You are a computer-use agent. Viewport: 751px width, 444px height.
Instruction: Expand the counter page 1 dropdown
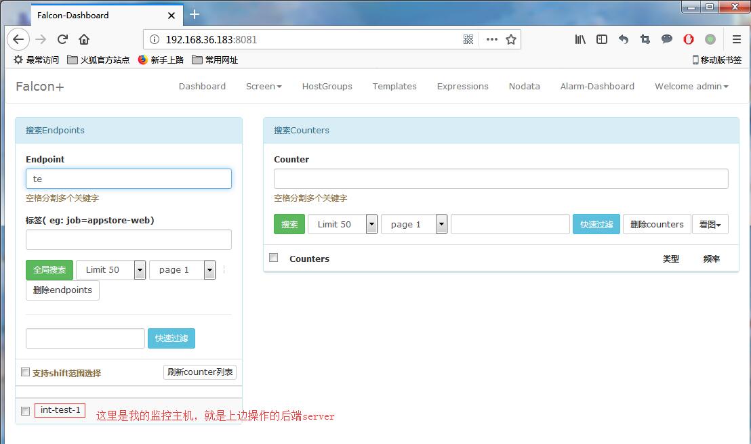pyautogui.click(x=414, y=224)
